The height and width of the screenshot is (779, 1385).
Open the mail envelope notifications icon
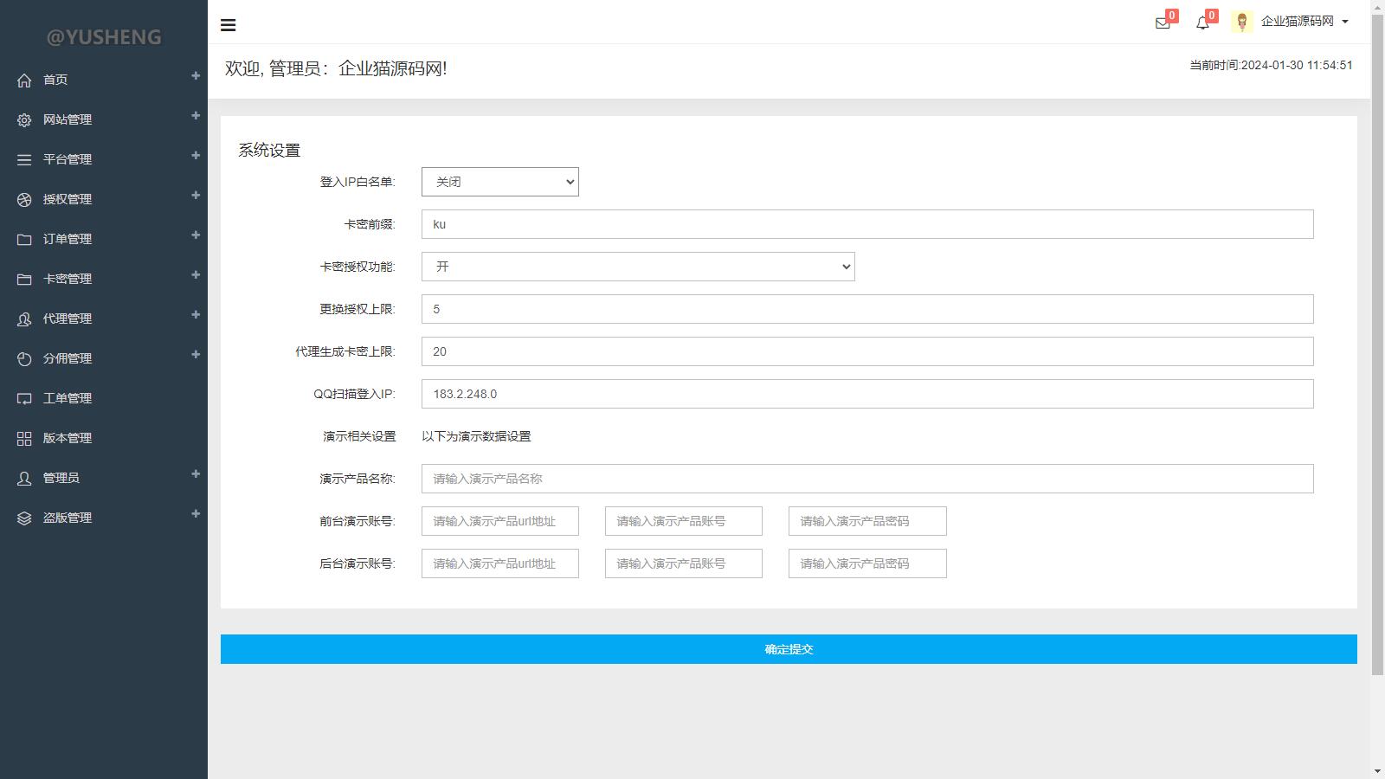pyautogui.click(x=1163, y=23)
